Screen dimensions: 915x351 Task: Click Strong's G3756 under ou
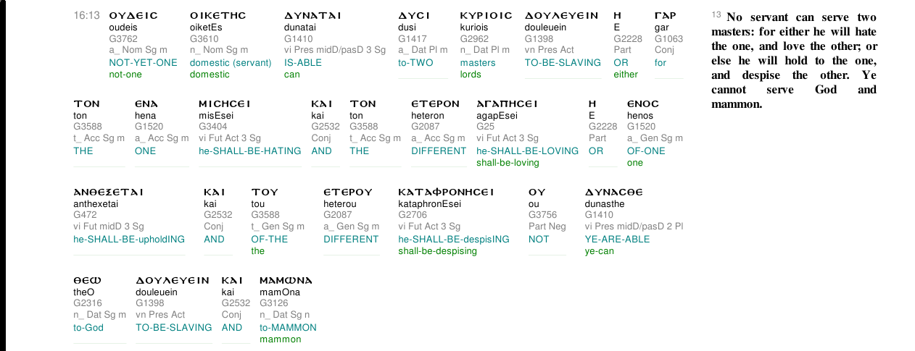543,215
